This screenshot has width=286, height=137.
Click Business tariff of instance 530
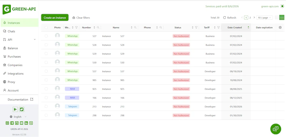pos(210,62)
